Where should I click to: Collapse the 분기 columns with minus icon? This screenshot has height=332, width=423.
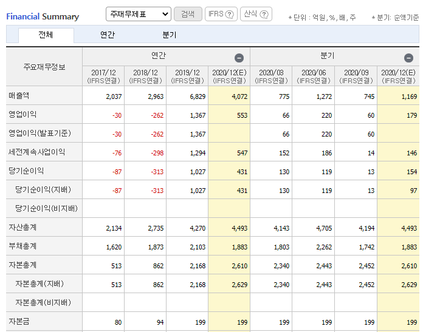[x=408, y=58]
